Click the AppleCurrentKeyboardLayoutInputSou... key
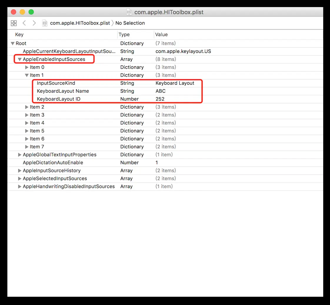The width and height of the screenshot is (330, 305). tap(69, 51)
